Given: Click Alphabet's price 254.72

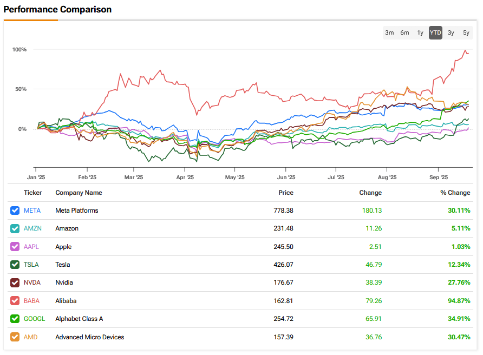Looking at the screenshot, I should (x=283, y=319).
